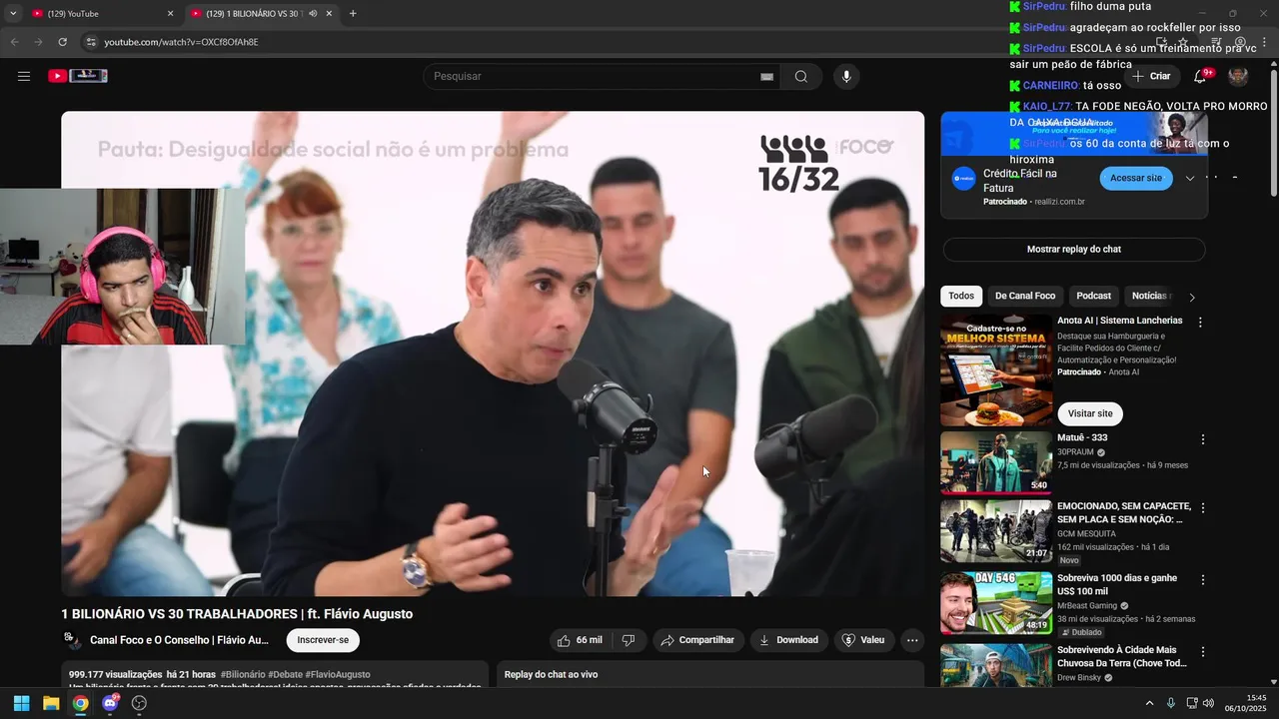
Task: Open more actions ellipsis under video
Action: (x=911, y=640)
